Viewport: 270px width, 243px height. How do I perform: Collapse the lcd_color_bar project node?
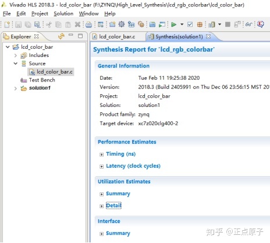tap(8, 47)
